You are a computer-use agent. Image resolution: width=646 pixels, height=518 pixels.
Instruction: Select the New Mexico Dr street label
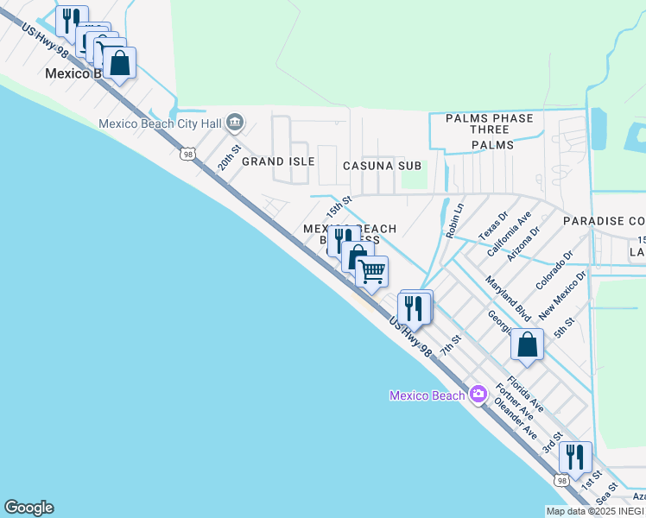click(563, 293)
